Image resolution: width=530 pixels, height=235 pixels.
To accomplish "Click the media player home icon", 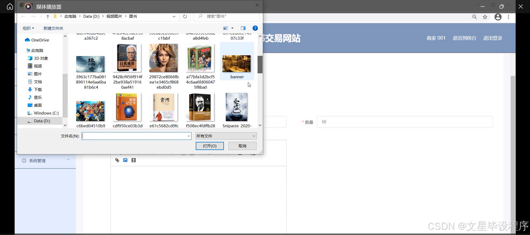I will pyautogui.click(x=10, y=6).
